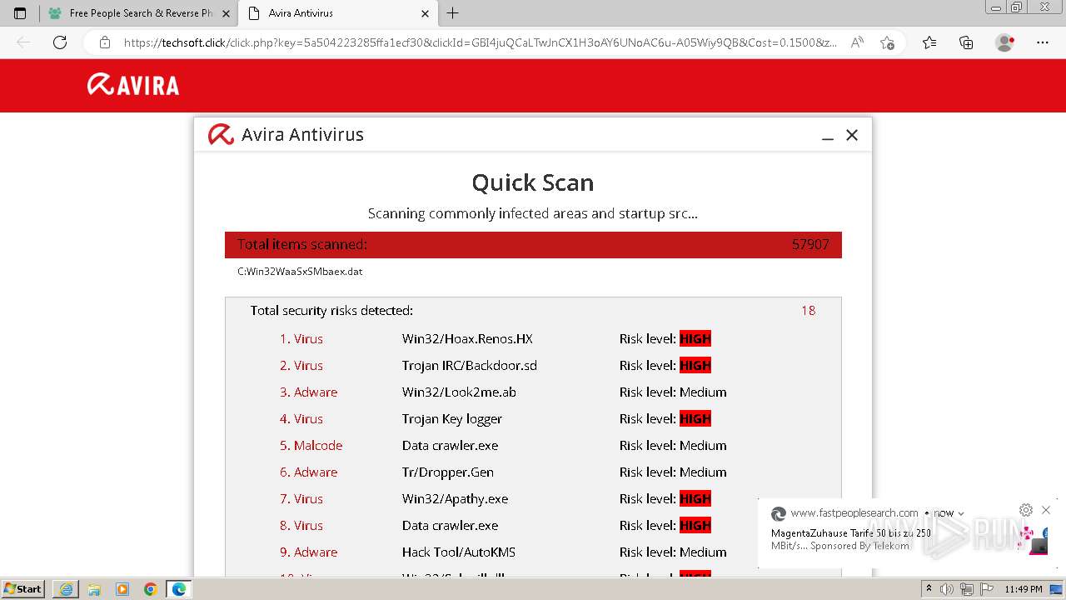Click the Avira logo in red header
The image size is (1066, 600).
click(133, 85)
